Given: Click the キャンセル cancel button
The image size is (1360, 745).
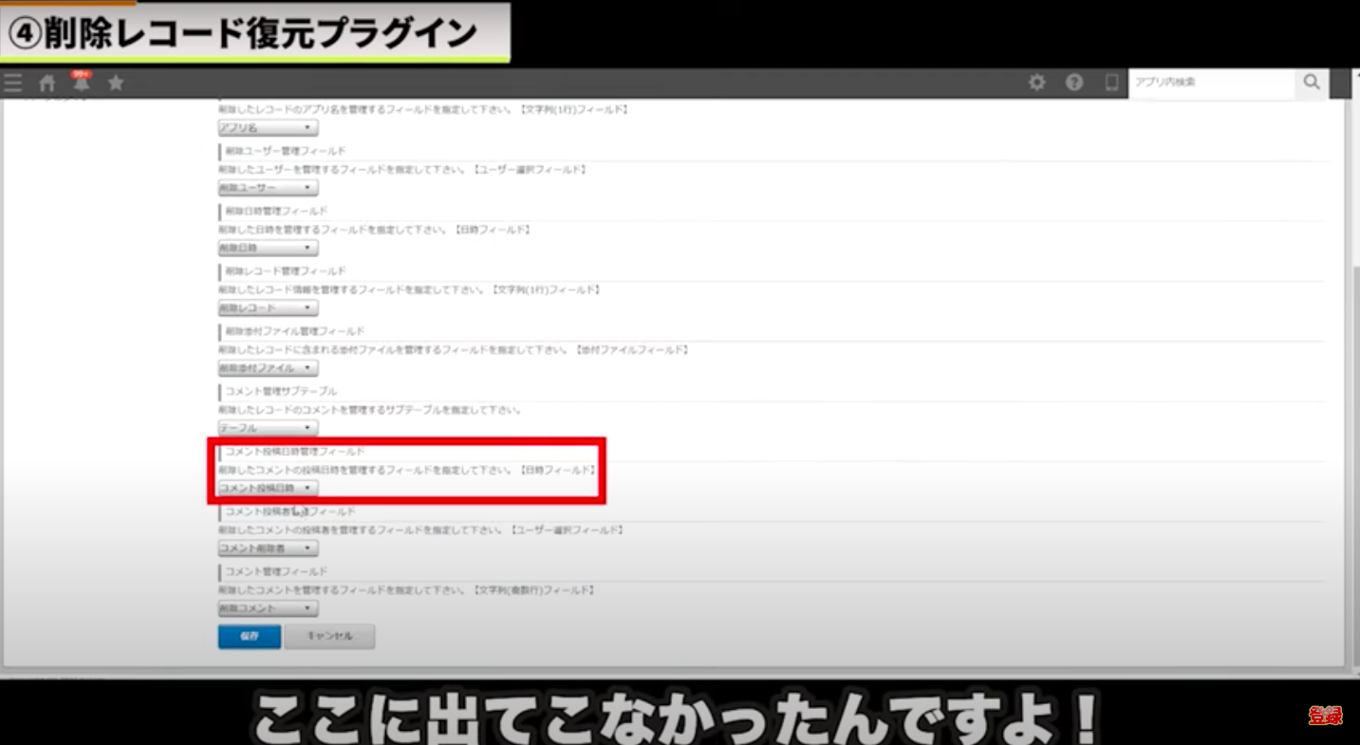Looking at the screenshot, I should pyautogui.click(x=329, y=636).
